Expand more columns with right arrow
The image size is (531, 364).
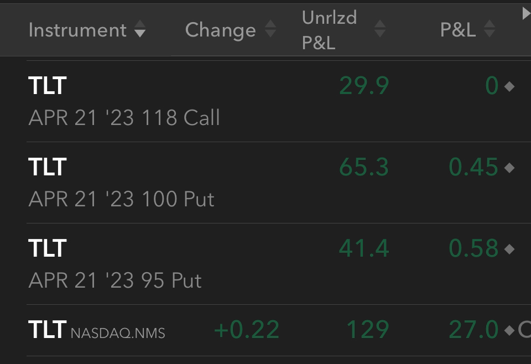pyautogui.click(x=527, y=13)
